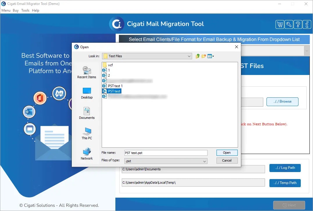This screenshot has height=211, width=313.
Task: Select the vcf folder
Action: [108, 65]
